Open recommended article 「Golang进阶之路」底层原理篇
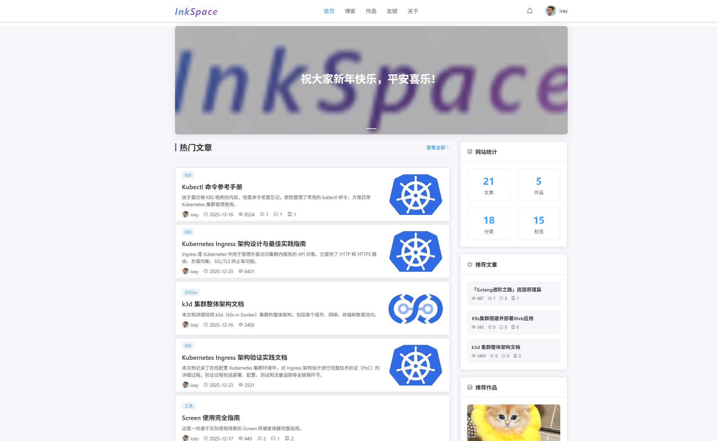 [506, 289]
